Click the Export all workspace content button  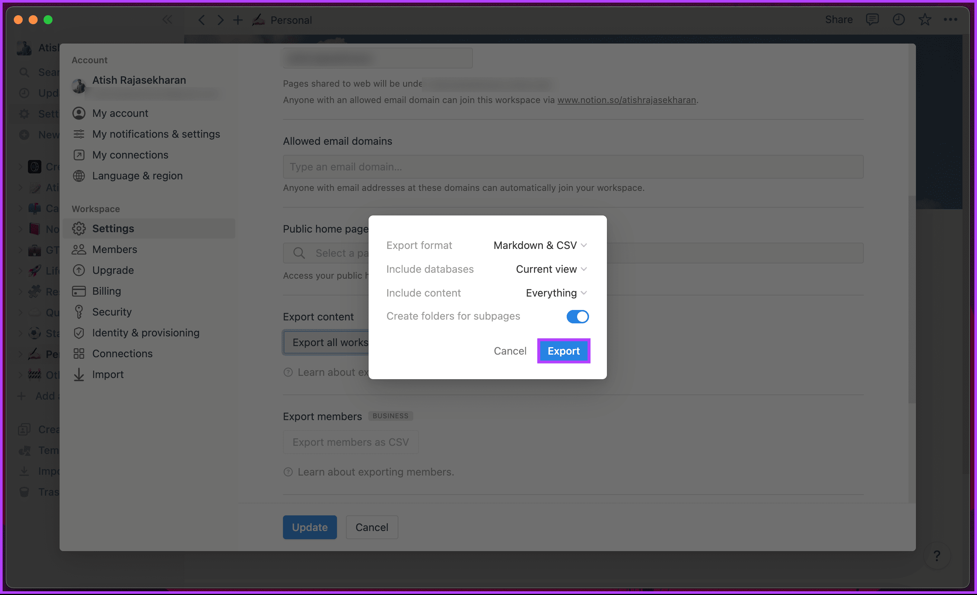(x=326, y=342)
